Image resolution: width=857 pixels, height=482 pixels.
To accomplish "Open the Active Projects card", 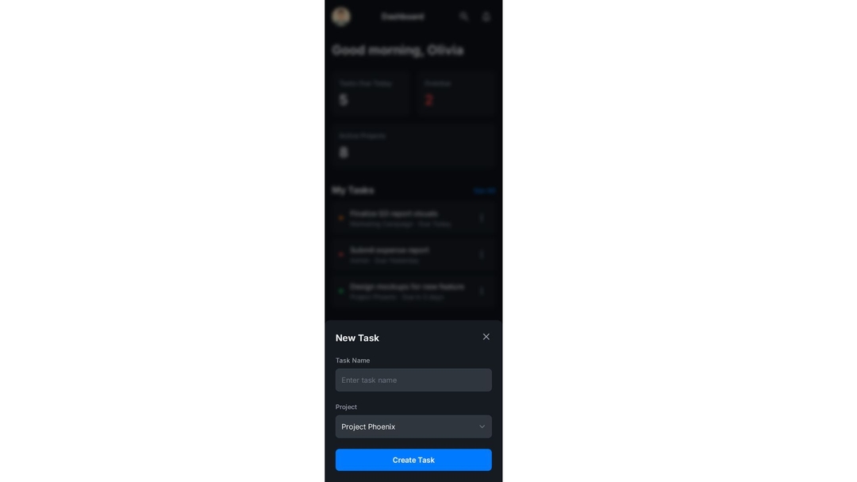I will pyautogui.click(x=413, y=145).
